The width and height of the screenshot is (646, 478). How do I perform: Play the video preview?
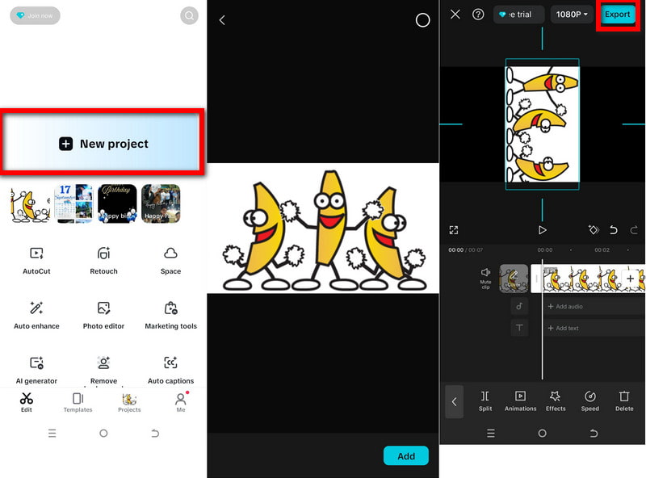(542, 230)
